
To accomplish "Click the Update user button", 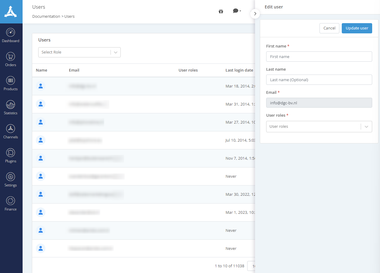I will pos(357,28).
